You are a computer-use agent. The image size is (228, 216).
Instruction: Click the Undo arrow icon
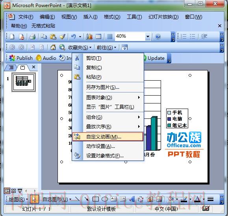pyautogui.click(x=74, y=37)
